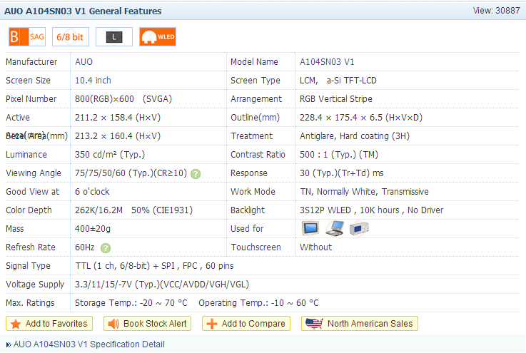Click the TTL signal type value
The image size is (526, 353).
tap(154, 266)
